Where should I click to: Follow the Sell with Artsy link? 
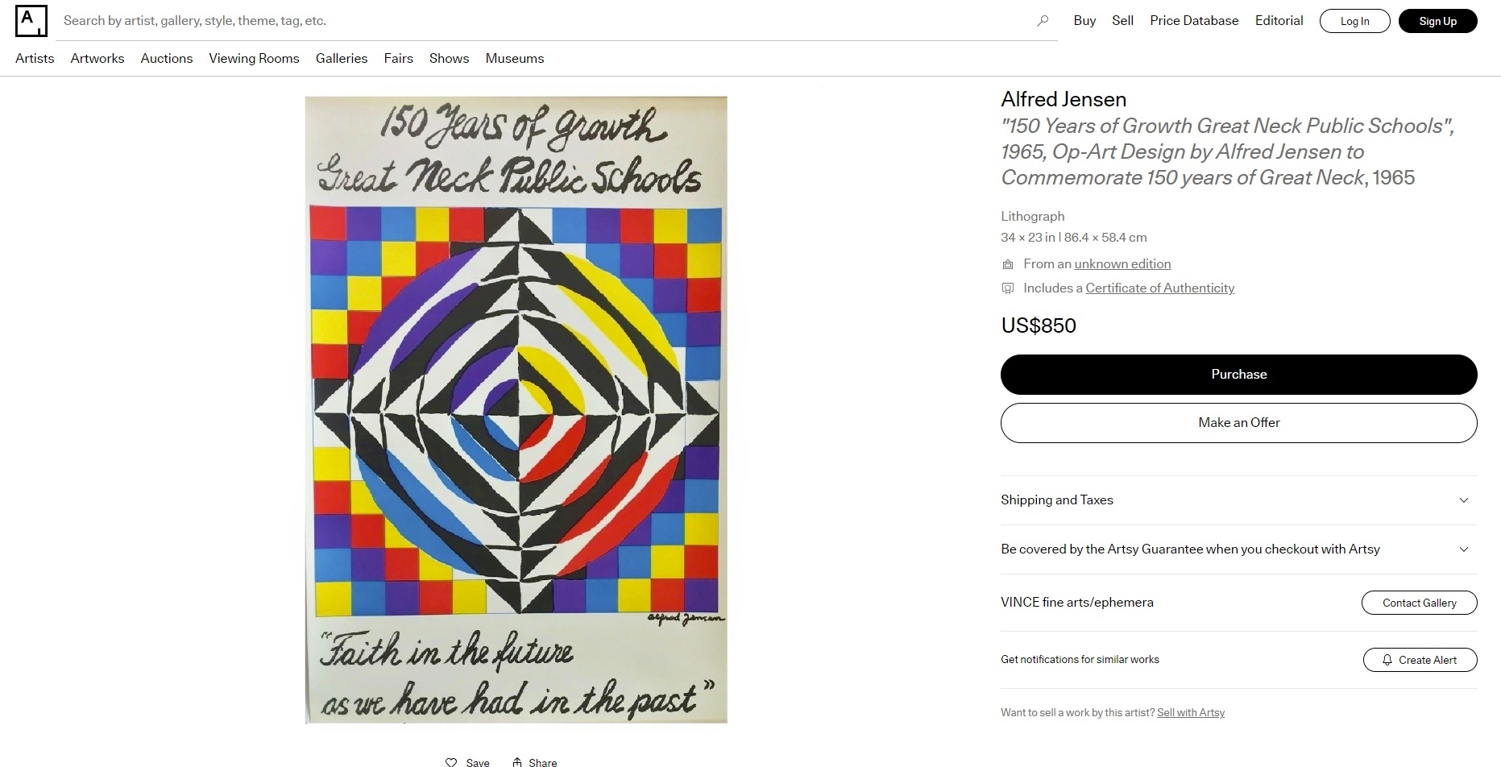pos(1191,713)
